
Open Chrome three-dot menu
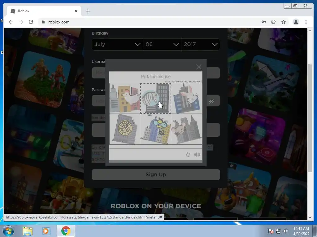tap(306, 22)
